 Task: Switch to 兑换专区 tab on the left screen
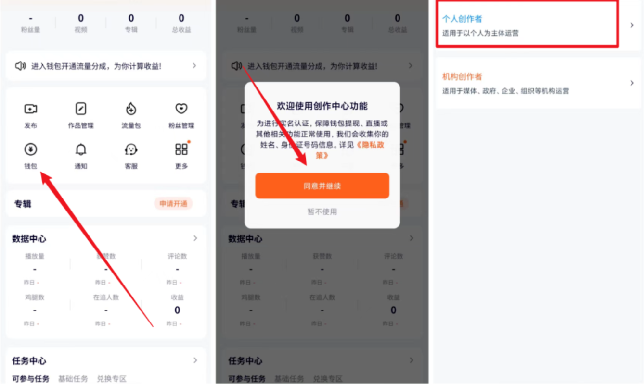112,379
